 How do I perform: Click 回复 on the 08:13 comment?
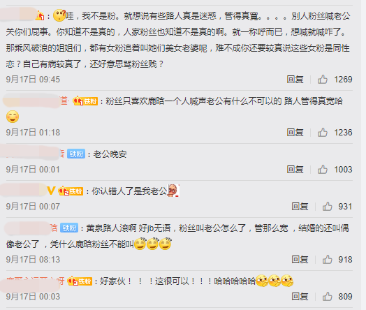[x=300, y=260]
